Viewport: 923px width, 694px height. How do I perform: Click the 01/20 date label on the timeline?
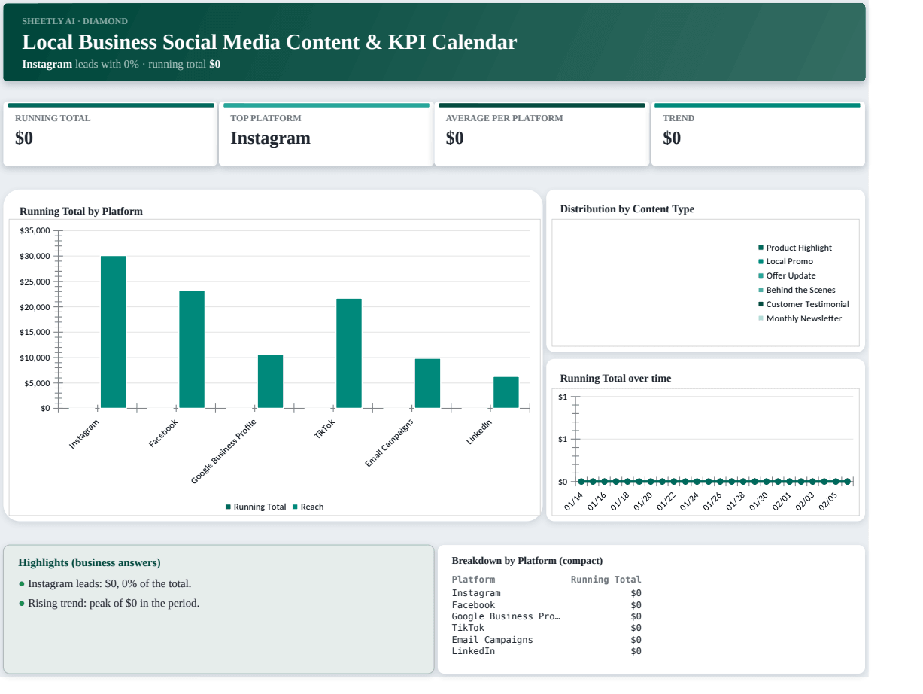point(643,501)
